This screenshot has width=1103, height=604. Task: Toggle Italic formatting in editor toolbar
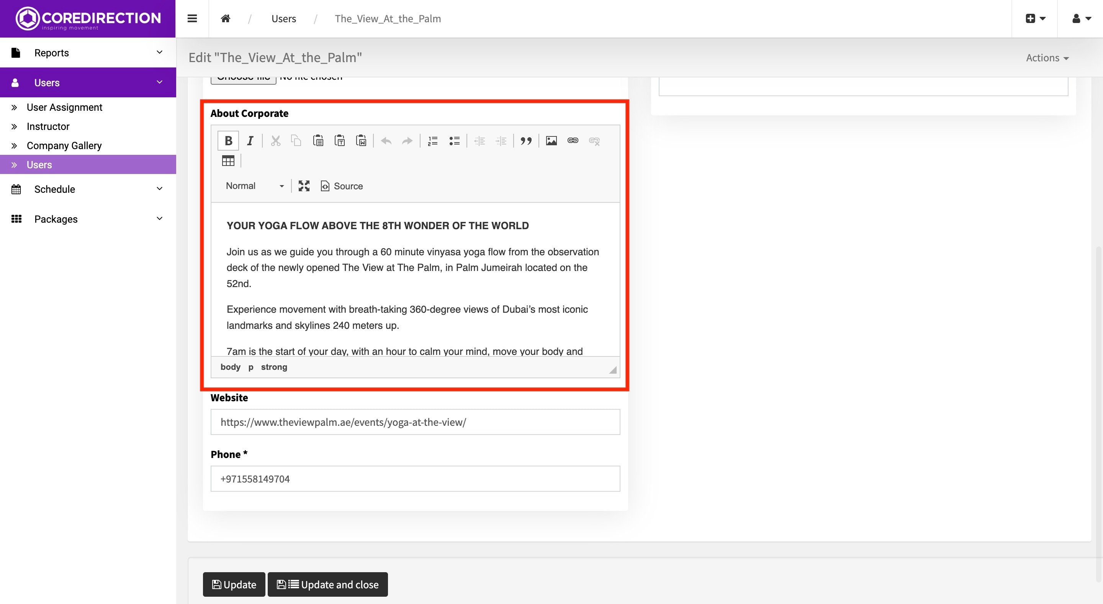tap(250, 141)
